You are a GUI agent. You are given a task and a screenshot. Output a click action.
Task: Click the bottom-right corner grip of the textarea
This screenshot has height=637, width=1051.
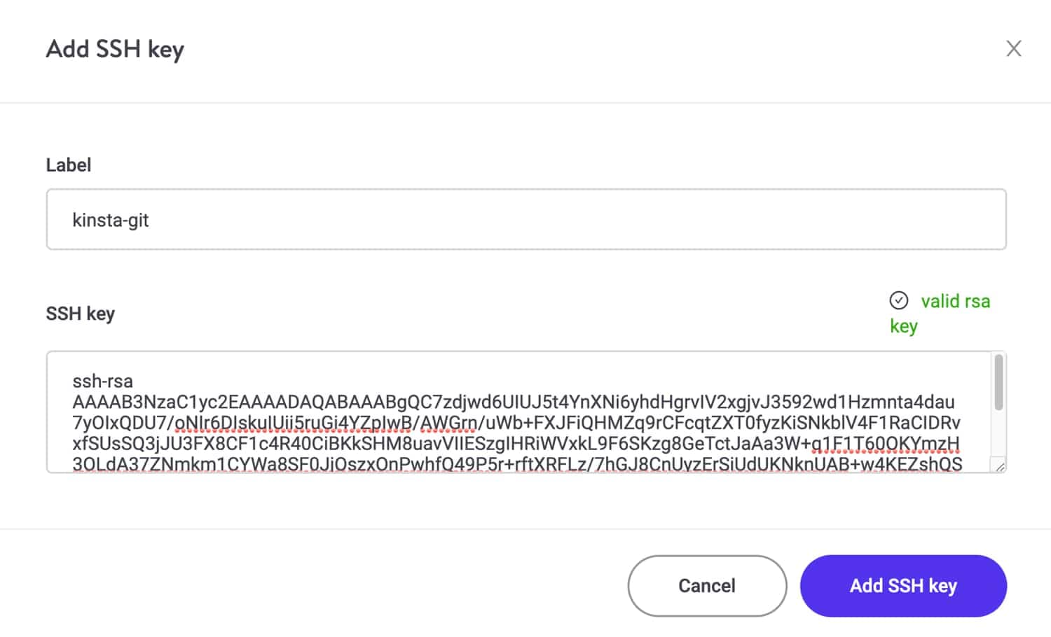1001,467
